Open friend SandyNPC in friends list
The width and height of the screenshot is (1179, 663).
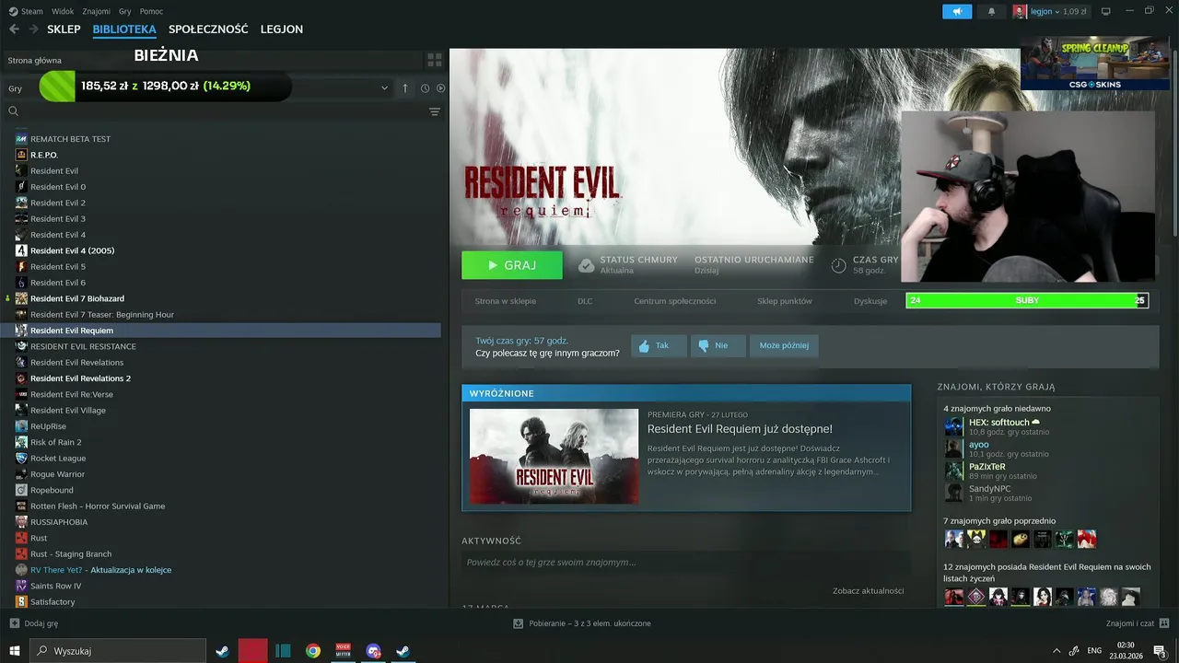click(989, 489)
